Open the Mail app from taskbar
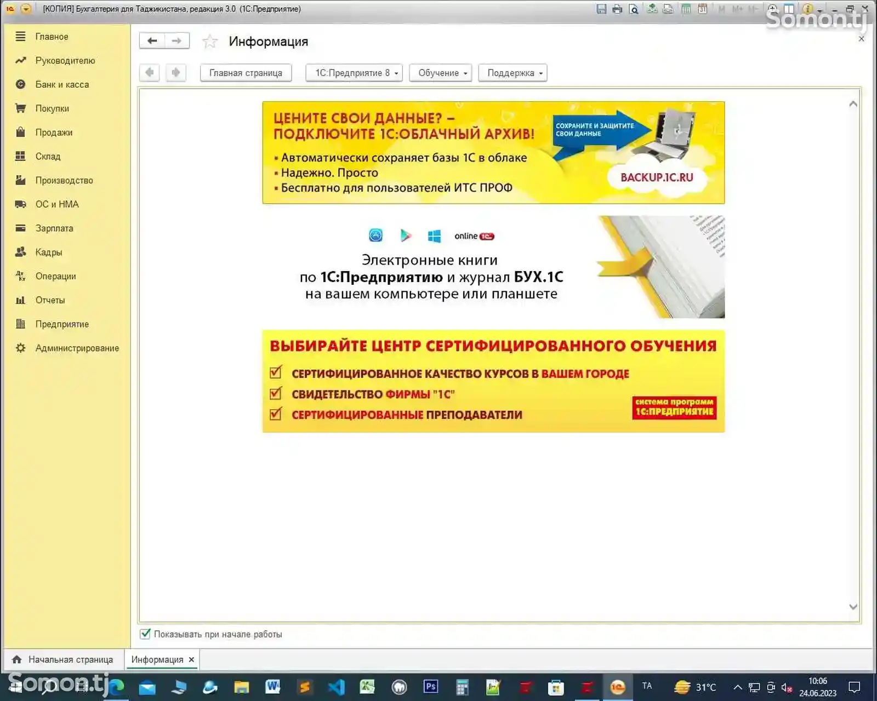Image resolution: width=877 pixels, height=701 pixels. pyautogui.click(x=147, y=687)
